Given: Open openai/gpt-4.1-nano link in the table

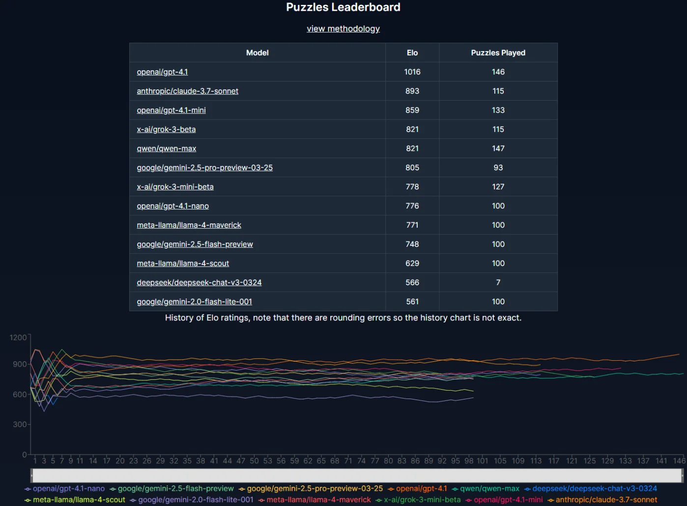Looking at the screenshot, I should coord(172,206).
